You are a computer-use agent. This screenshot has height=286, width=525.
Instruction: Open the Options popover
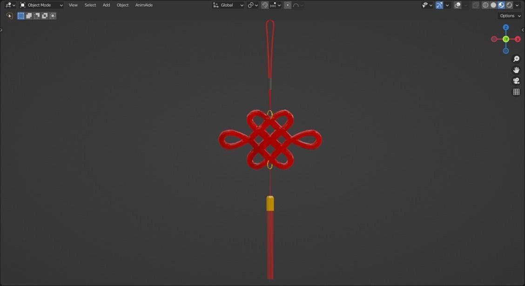(x=510, y=16)
